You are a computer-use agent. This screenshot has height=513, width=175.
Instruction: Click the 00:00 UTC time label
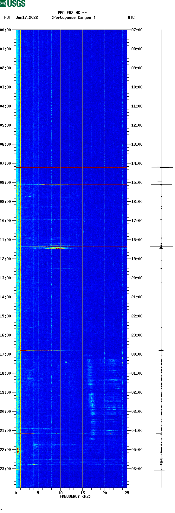(x=137, y=354)
